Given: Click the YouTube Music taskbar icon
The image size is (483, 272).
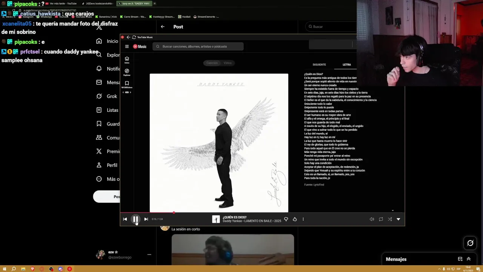Looking at the screenshot, I should [x=69, y=269].
